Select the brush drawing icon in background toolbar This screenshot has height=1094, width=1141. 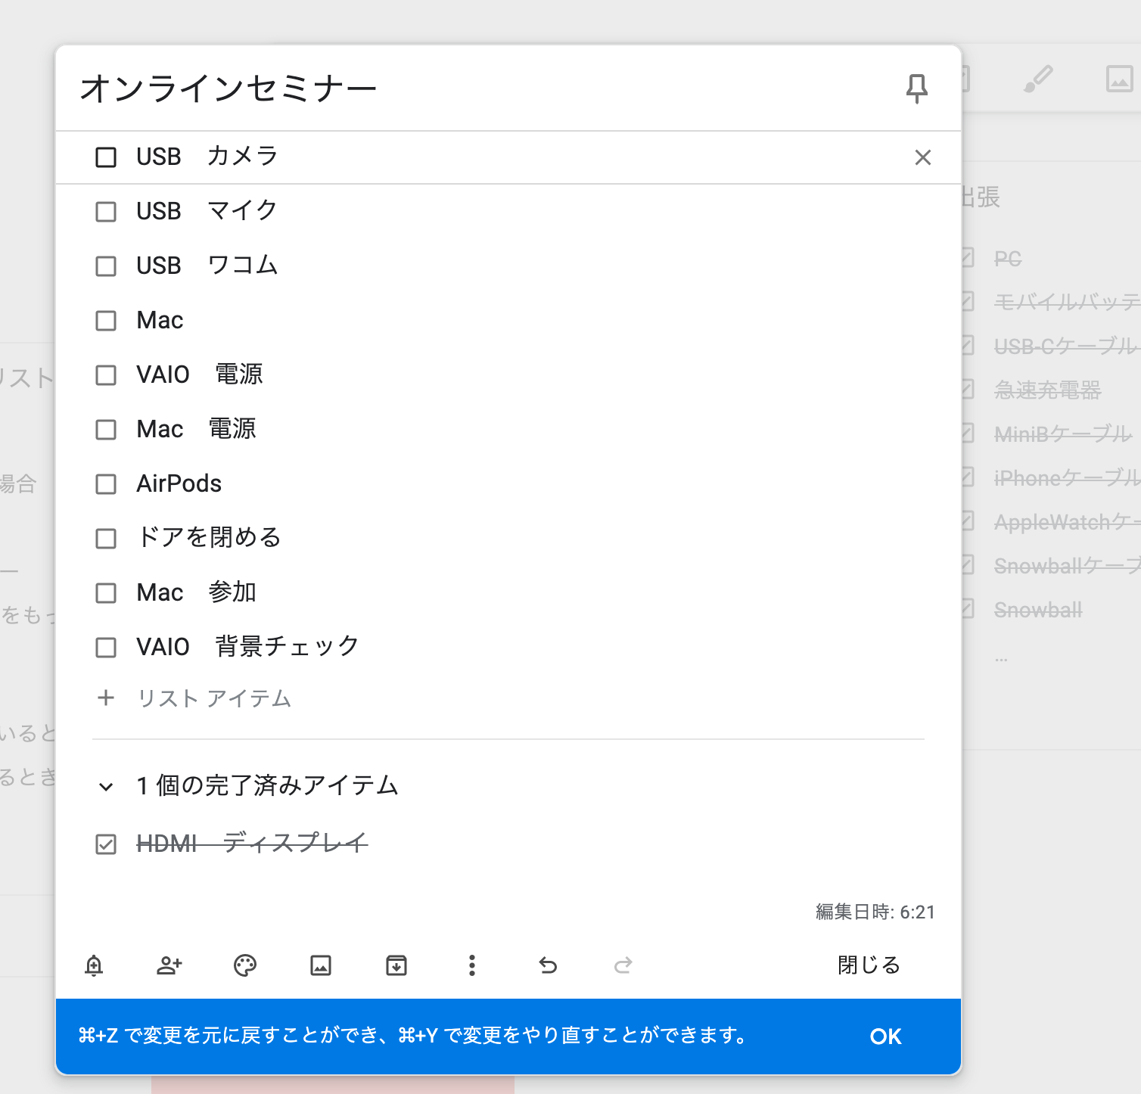1038,79
